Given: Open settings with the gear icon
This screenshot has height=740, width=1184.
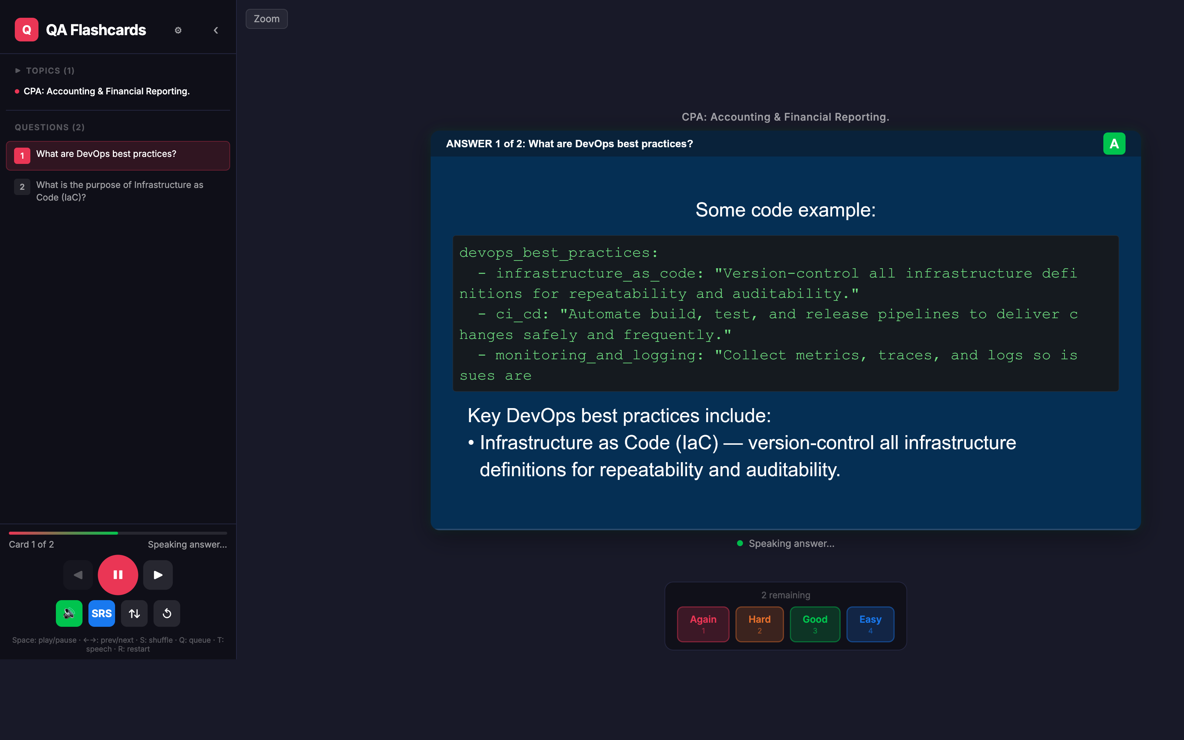Looking at the screenshot, I should (x=178, y=30).
